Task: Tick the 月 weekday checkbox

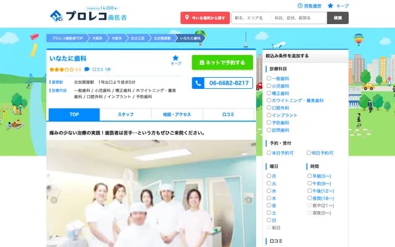Action: 269,176
